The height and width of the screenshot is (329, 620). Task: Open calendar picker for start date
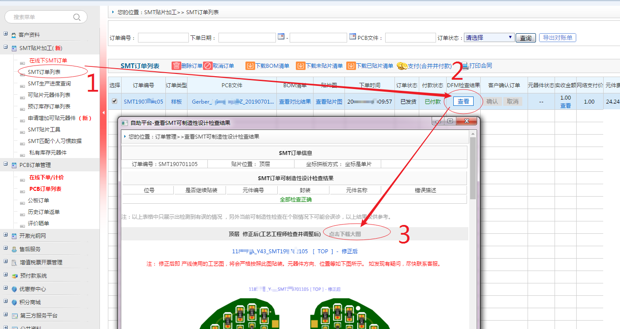click(281, 36)
